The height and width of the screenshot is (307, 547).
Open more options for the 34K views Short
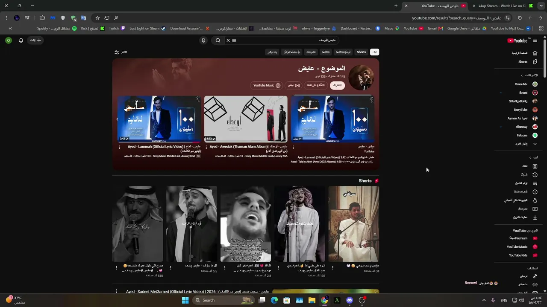[333, 268]
